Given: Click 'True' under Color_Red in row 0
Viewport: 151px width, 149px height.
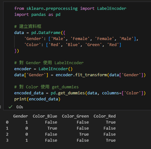Looking at the screenshot, I should (x=111, y=122).
